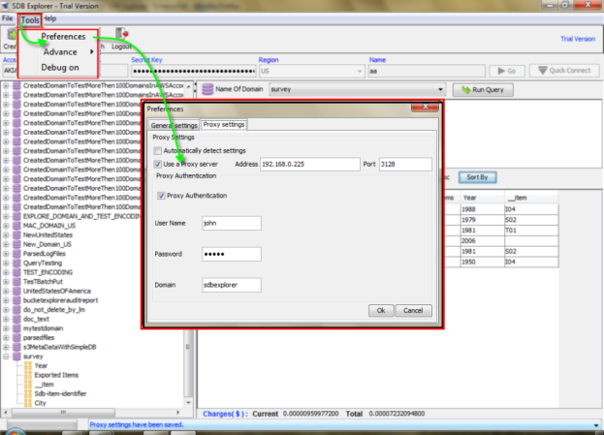Expand the mytestdomain node

(x=6, y=328)
